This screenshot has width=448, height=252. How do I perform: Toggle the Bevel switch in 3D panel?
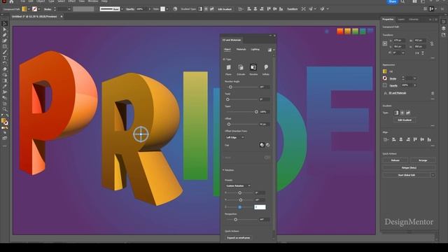click(267, 157)
